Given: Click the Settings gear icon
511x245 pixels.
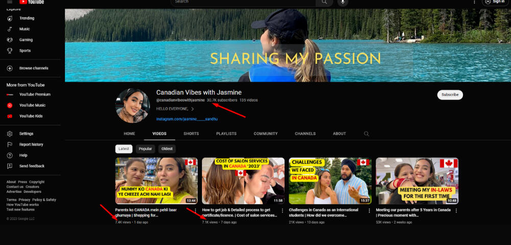Looking at the screenshot, I should point(10,134).
